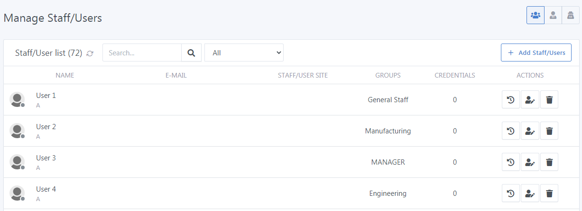
Task: Delete User 1
Action: (549, 100)
